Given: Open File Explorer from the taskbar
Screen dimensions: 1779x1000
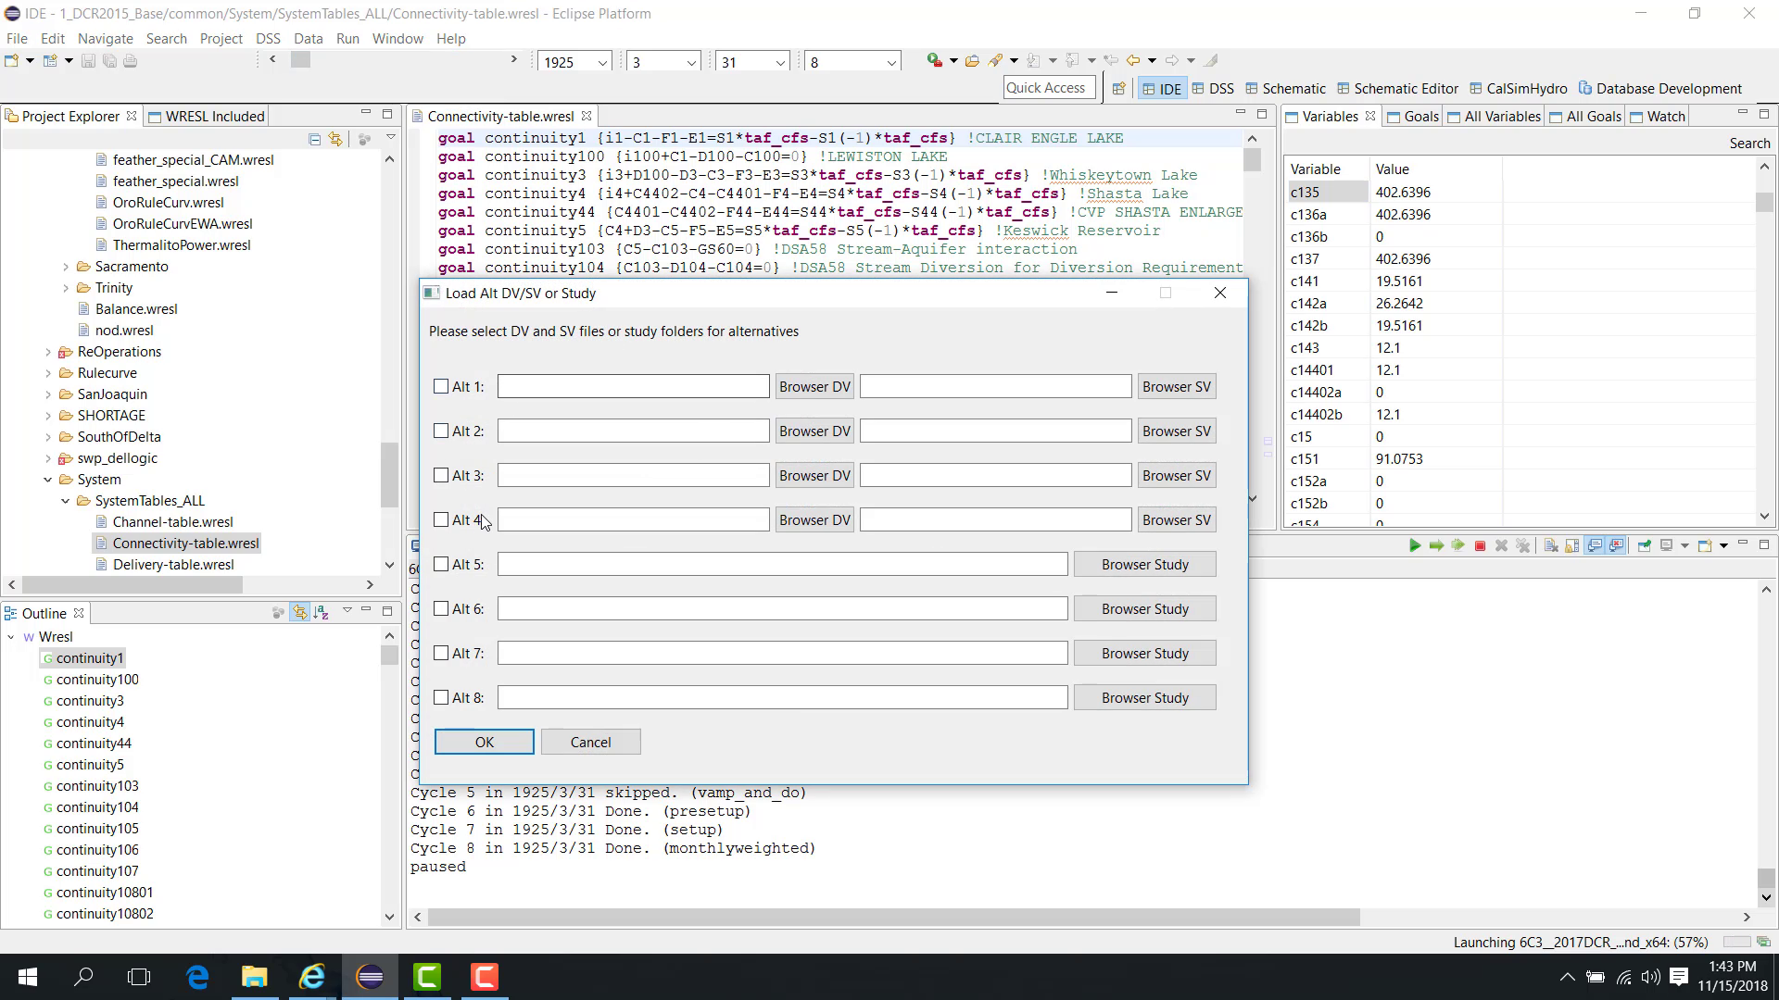Looking at the screenshot, I should tap(255, 977).
